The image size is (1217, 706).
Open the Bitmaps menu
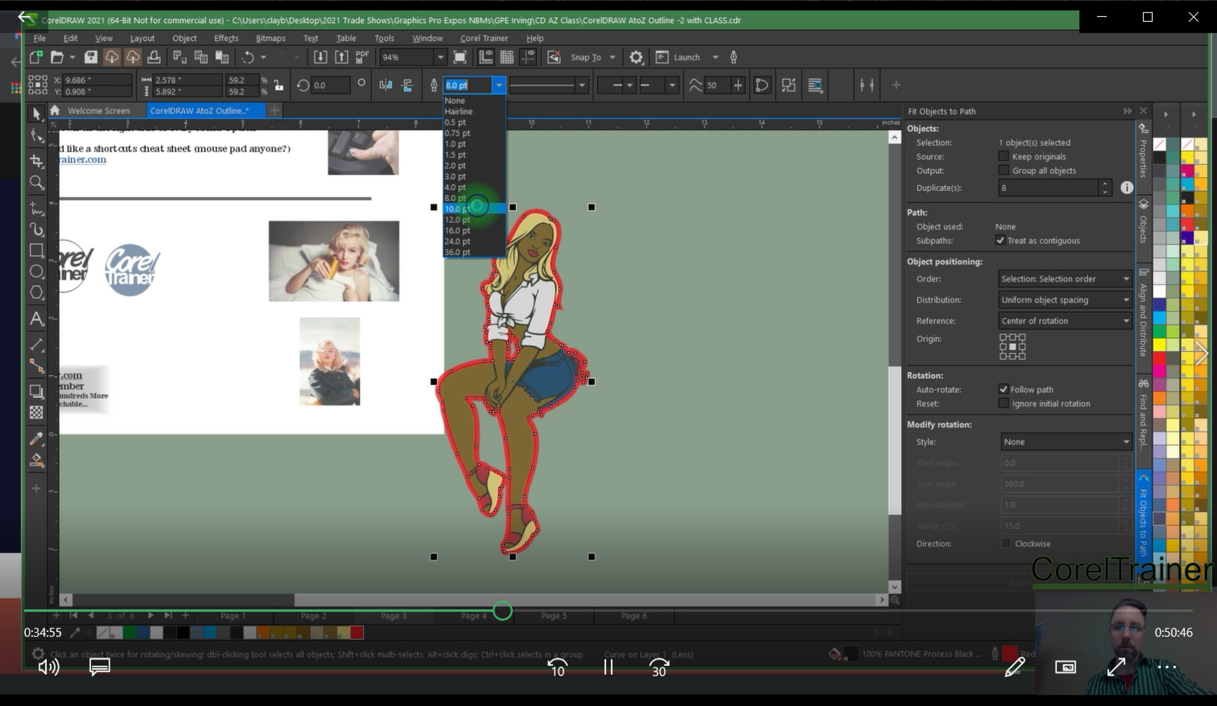[x=271, y=38]
